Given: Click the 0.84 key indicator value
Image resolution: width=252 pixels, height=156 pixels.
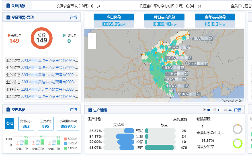Looking at the screenshot, I should [x=190, y=6].
